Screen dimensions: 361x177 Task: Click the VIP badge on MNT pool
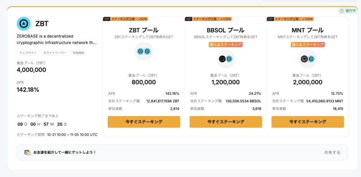[270, 19]
